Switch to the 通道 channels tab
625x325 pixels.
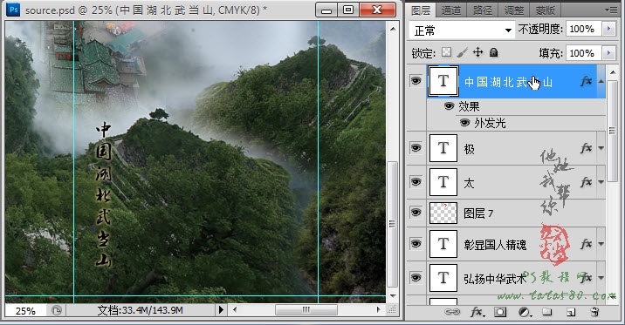point(450,10)
